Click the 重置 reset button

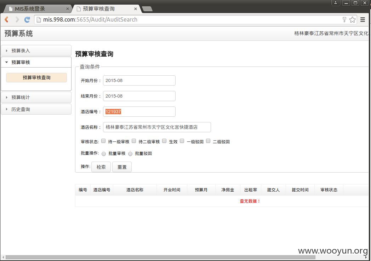pyautogui.click(x=122, y=167)
